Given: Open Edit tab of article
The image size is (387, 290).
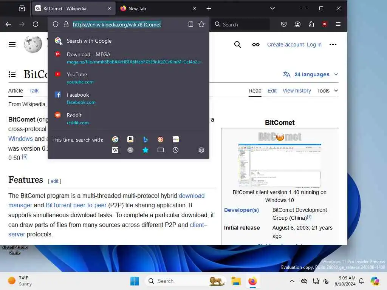Looking at the screenshot, I should tap(272, 91).
